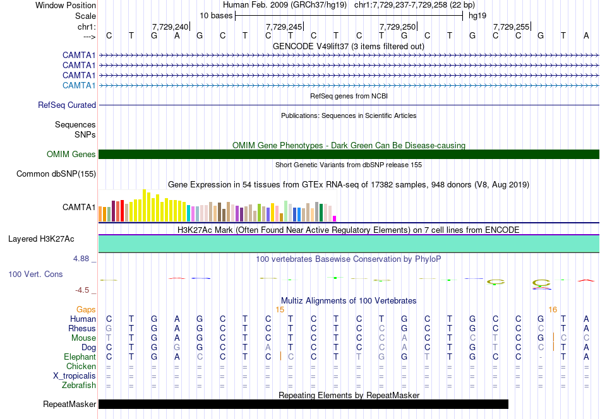Click the RefSeq Curated intron line
The width and height of the screenshot is (600, 419).
[349, 105]
